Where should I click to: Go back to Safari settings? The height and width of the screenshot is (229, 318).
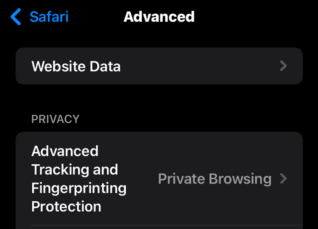[40, 17]
